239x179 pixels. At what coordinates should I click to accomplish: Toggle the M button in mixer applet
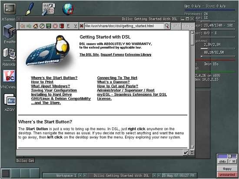pos(234,161)
